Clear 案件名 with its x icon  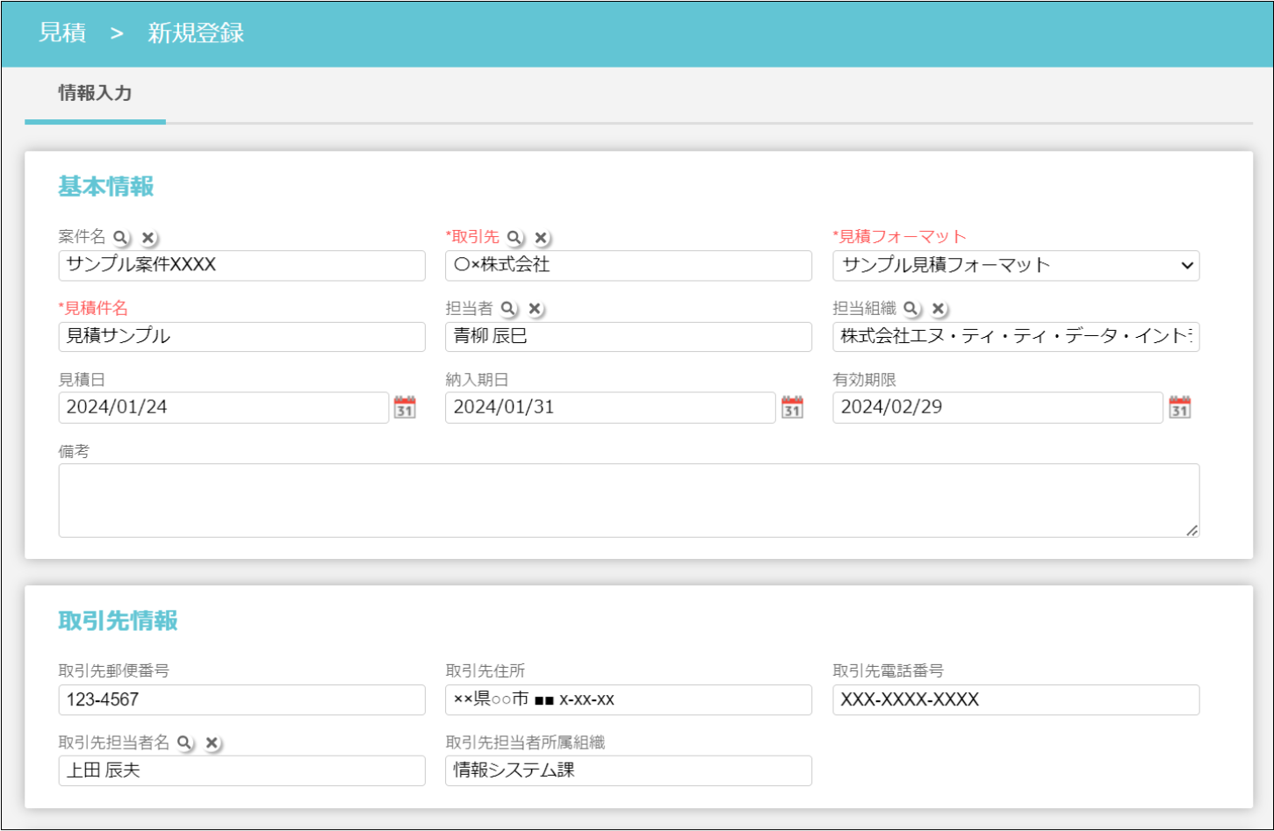(x=149, y=238)
